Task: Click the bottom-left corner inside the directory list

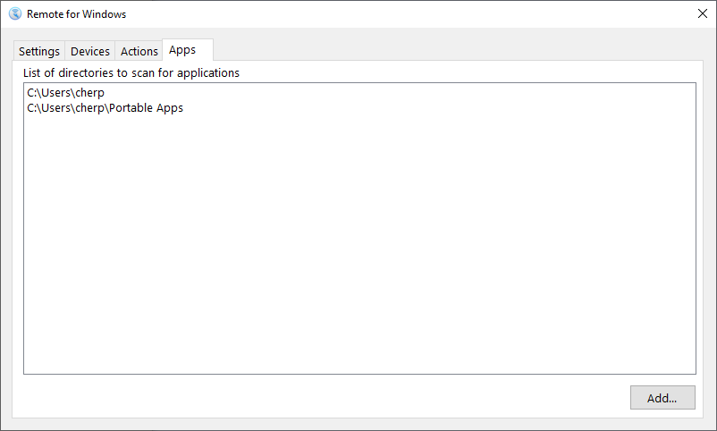Action: pos(32,365)
